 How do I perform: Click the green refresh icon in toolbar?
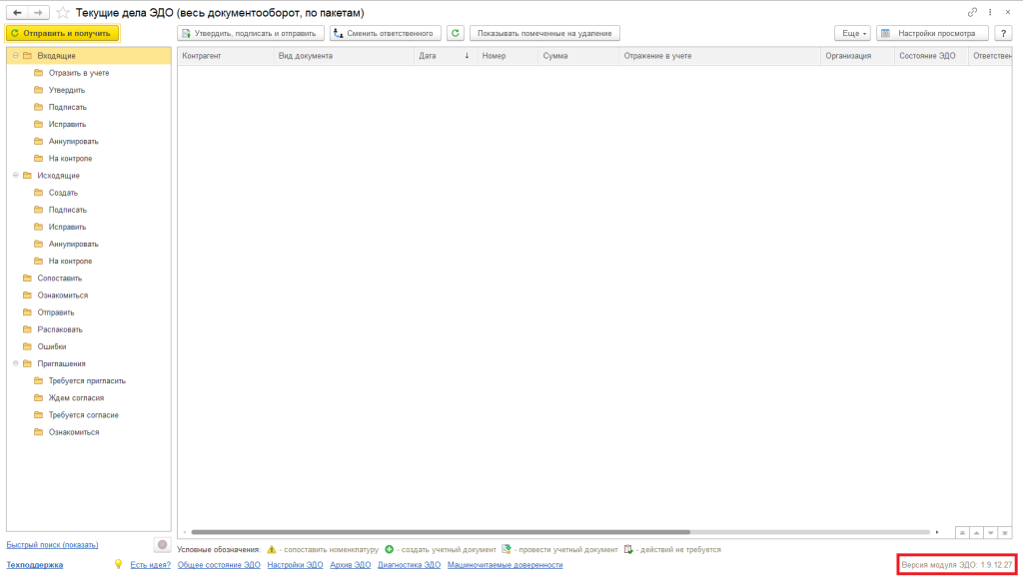click(455, 33)
